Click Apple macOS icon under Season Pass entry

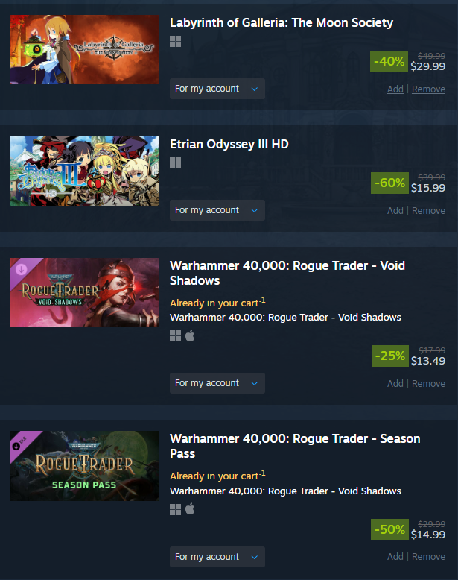pyautogui.click(x=190, y=509)
